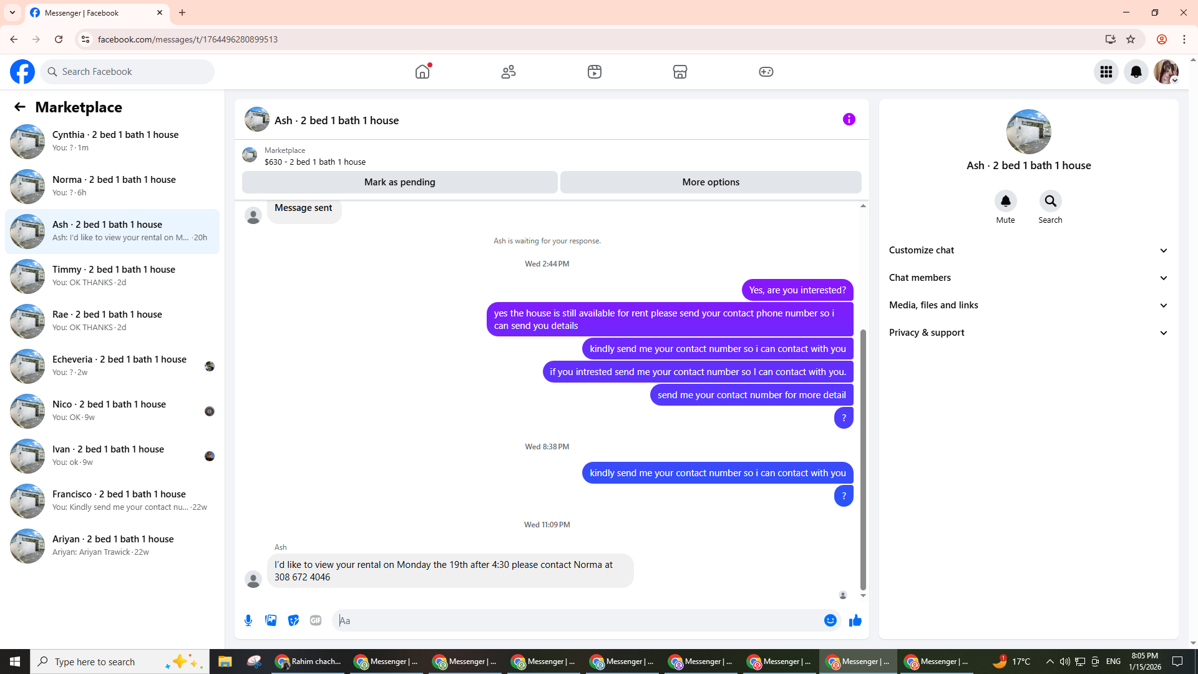Open the Marketplace tab in top navigation
Viewport: 1198px width, 674px height.
pos(679,72)
